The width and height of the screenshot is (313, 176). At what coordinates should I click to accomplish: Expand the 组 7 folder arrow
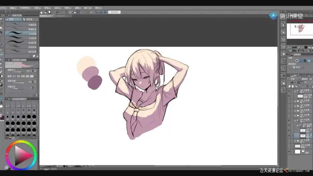(295, 101)
